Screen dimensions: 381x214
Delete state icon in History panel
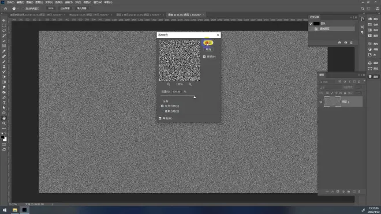tap(352, 43)
